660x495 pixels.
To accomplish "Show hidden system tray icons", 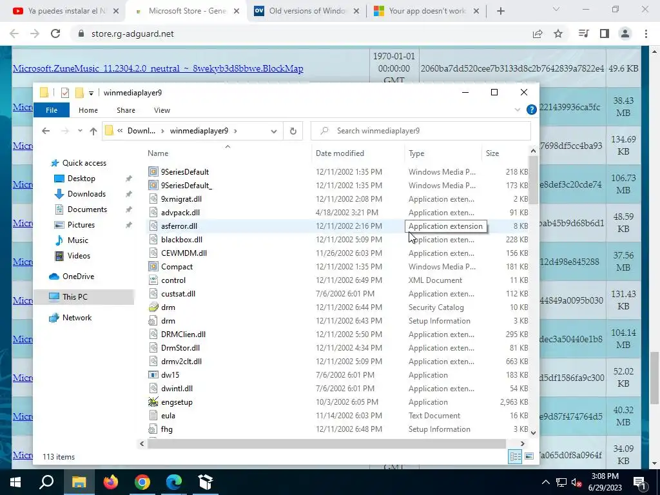I will (545, 482).
